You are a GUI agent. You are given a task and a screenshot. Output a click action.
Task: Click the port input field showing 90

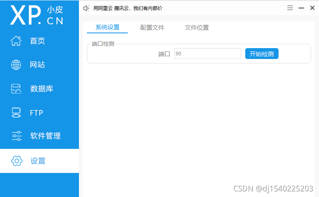208,54
